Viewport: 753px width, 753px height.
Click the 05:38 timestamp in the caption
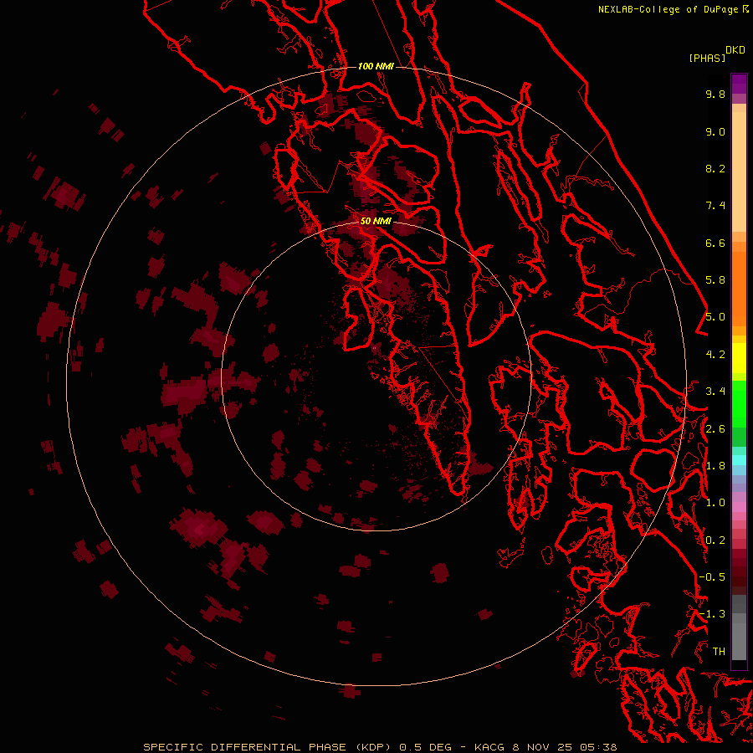598,747
